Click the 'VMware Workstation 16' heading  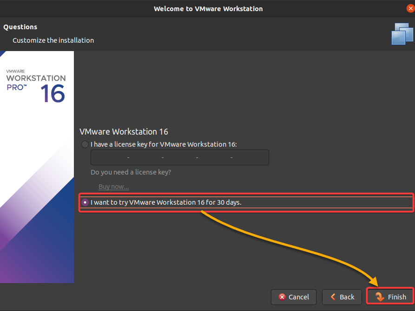pos(124,132)
